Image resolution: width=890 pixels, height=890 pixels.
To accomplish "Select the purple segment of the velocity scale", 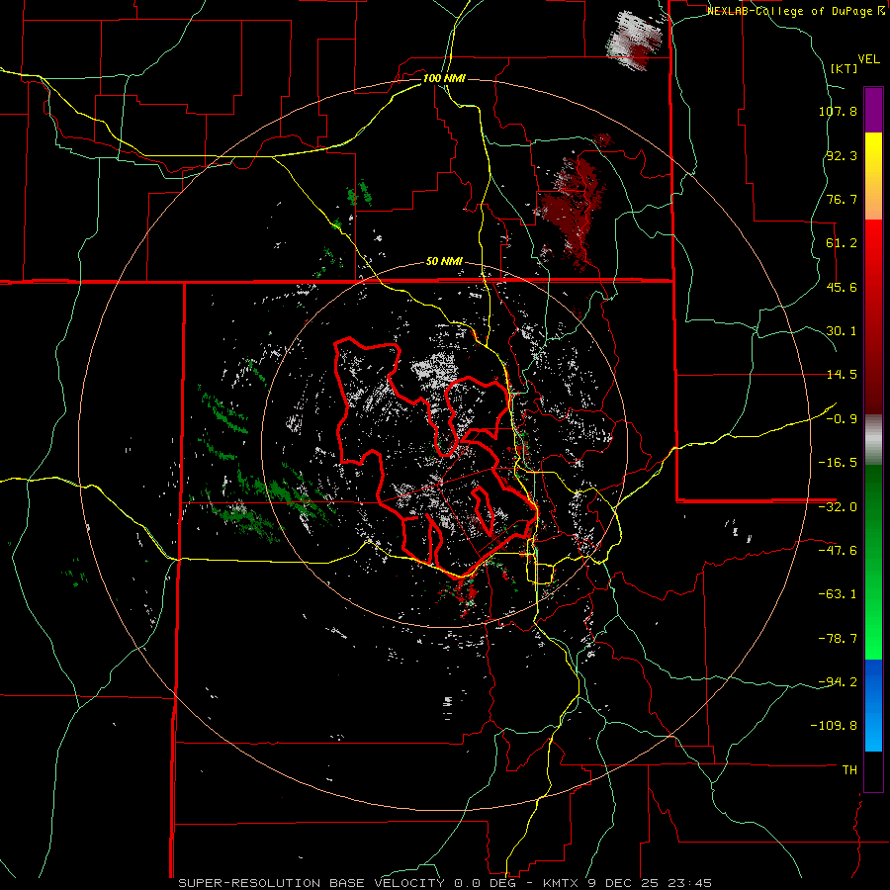I will tap(873, 109).
